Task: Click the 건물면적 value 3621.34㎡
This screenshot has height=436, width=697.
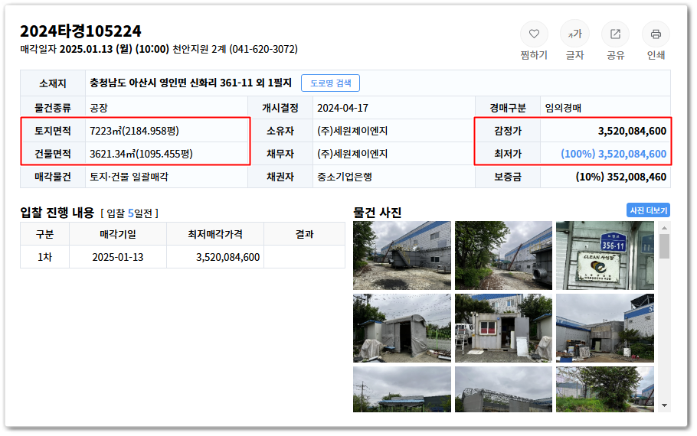Action: tap(142, 154)
